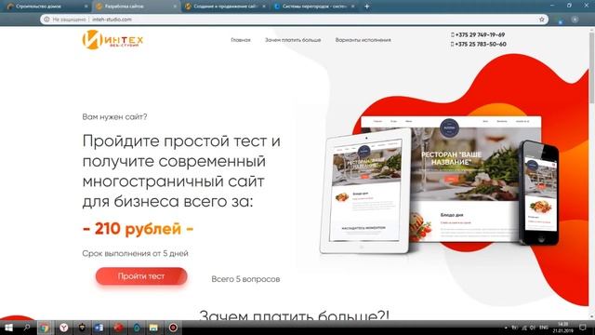Screen dimensions: 595x335
Task: Click the Chrome icon in the taskbar
Action: [45, 328]
